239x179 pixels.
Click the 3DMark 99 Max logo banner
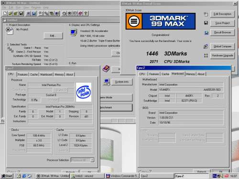tap(161, 21)
